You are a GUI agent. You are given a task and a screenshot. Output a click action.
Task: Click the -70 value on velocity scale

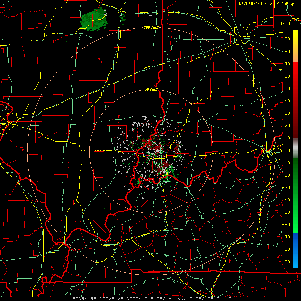click(x=286, y=237)
